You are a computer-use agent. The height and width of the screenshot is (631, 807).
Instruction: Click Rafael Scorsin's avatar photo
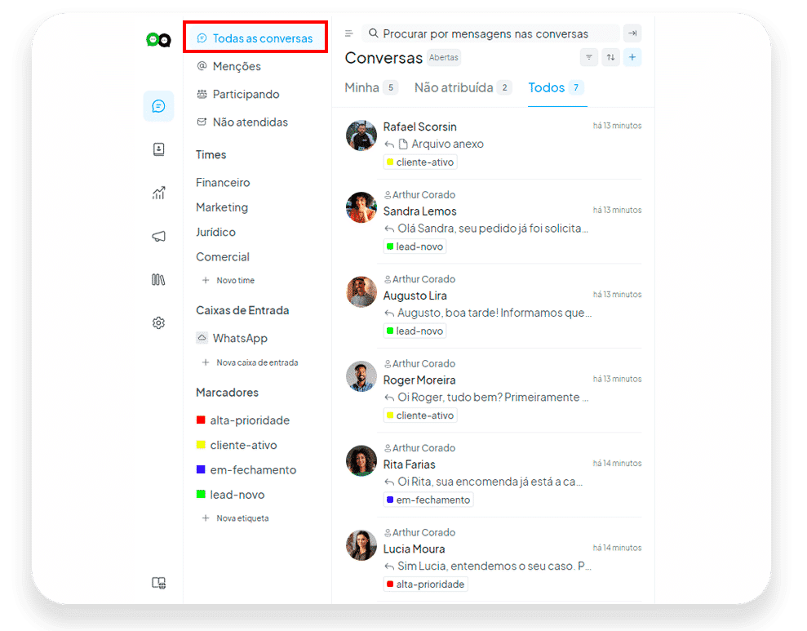click(361, 136)
